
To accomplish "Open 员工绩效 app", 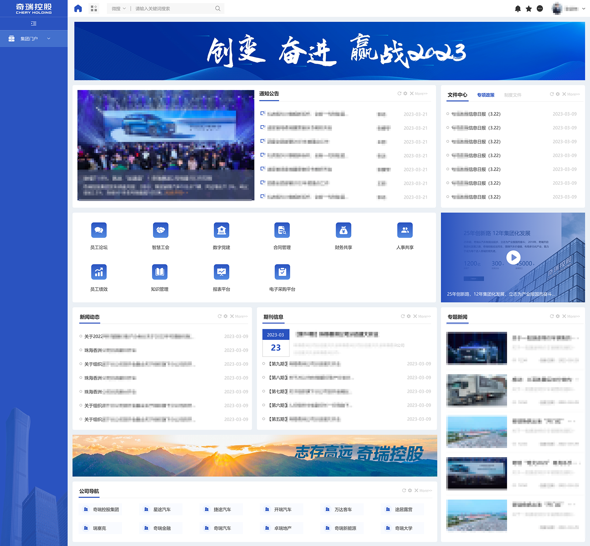I will click(x=99, y=278).
